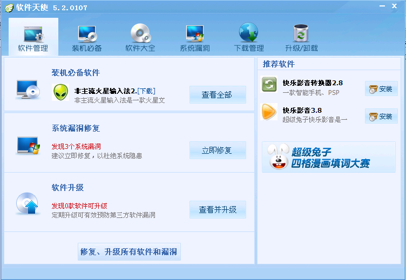The width and height of the screenshot is (406, 280).
Task: Switch to the 装机必备 tab label
Action: pyautogui.click(x=87, y=48)
